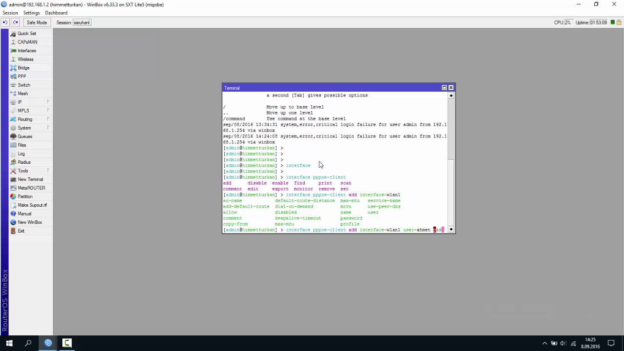The height and width of the screenshot is (351, 624).
Task: Open Windows taskbar search icon
Action: point(28,343)
